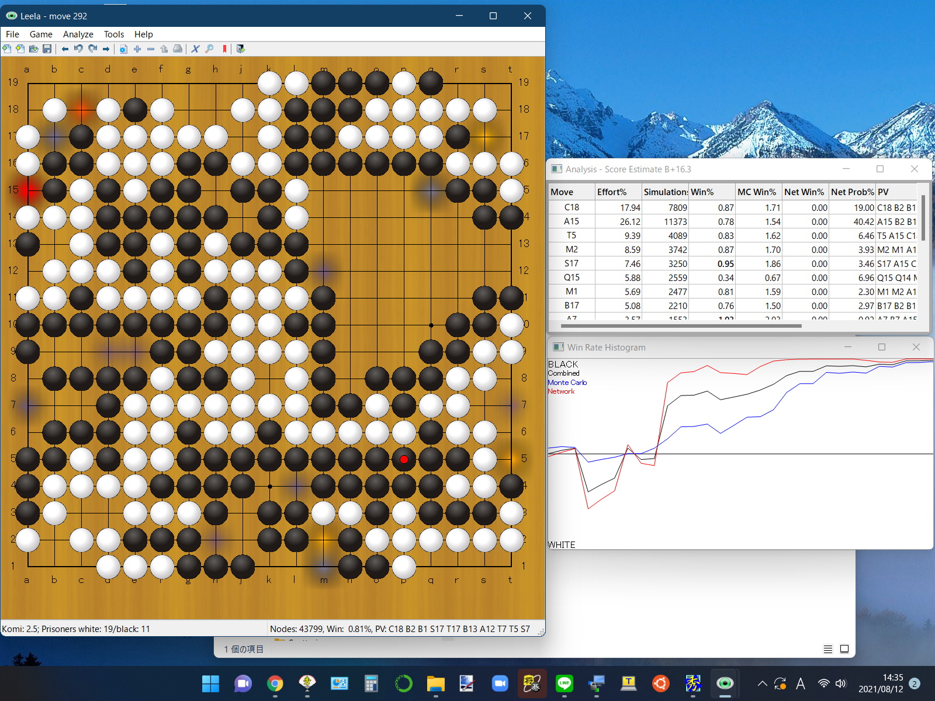This screenshot has height=701, width=935.
Task: Go back one move with left arrow
Action: pos(65,49)
